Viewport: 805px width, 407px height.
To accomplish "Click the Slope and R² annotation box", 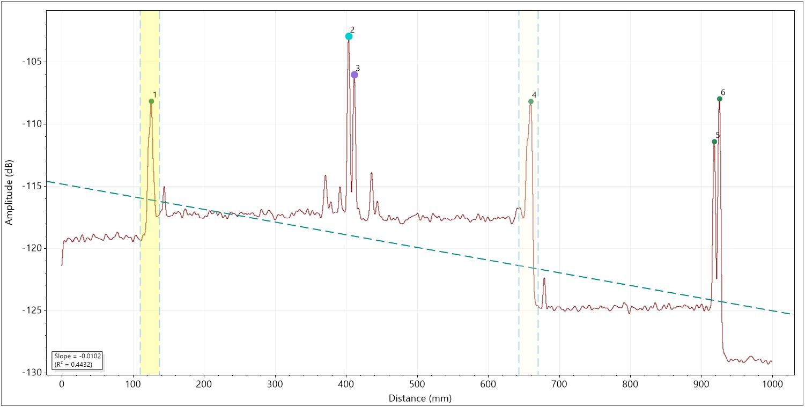I will tap(77, 360).
